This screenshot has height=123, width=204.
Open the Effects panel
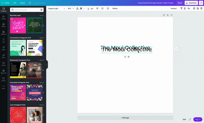tap(115, 8)
